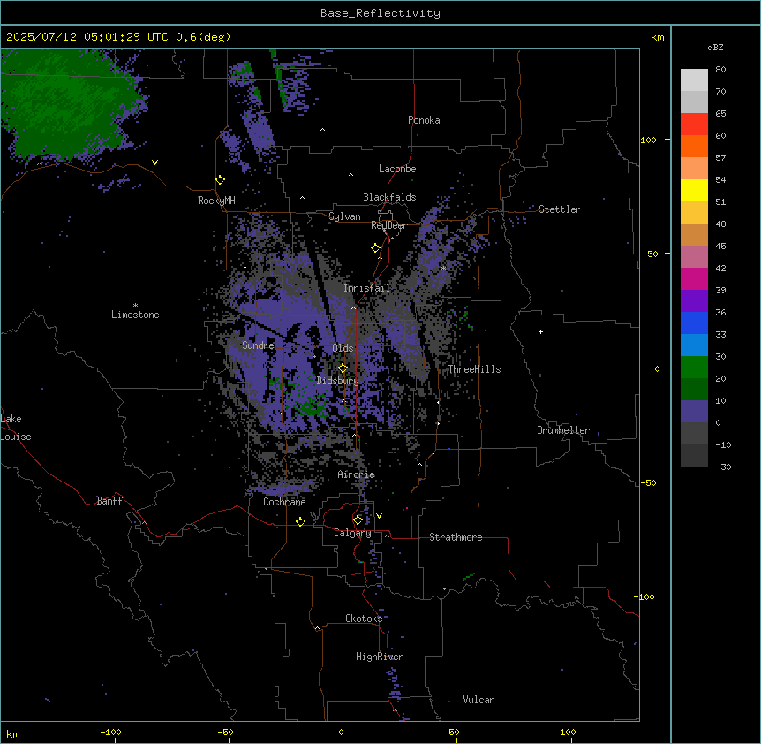Click the Okotoks label
Screen dimensions: 761x744
click(x=364, y=619)
